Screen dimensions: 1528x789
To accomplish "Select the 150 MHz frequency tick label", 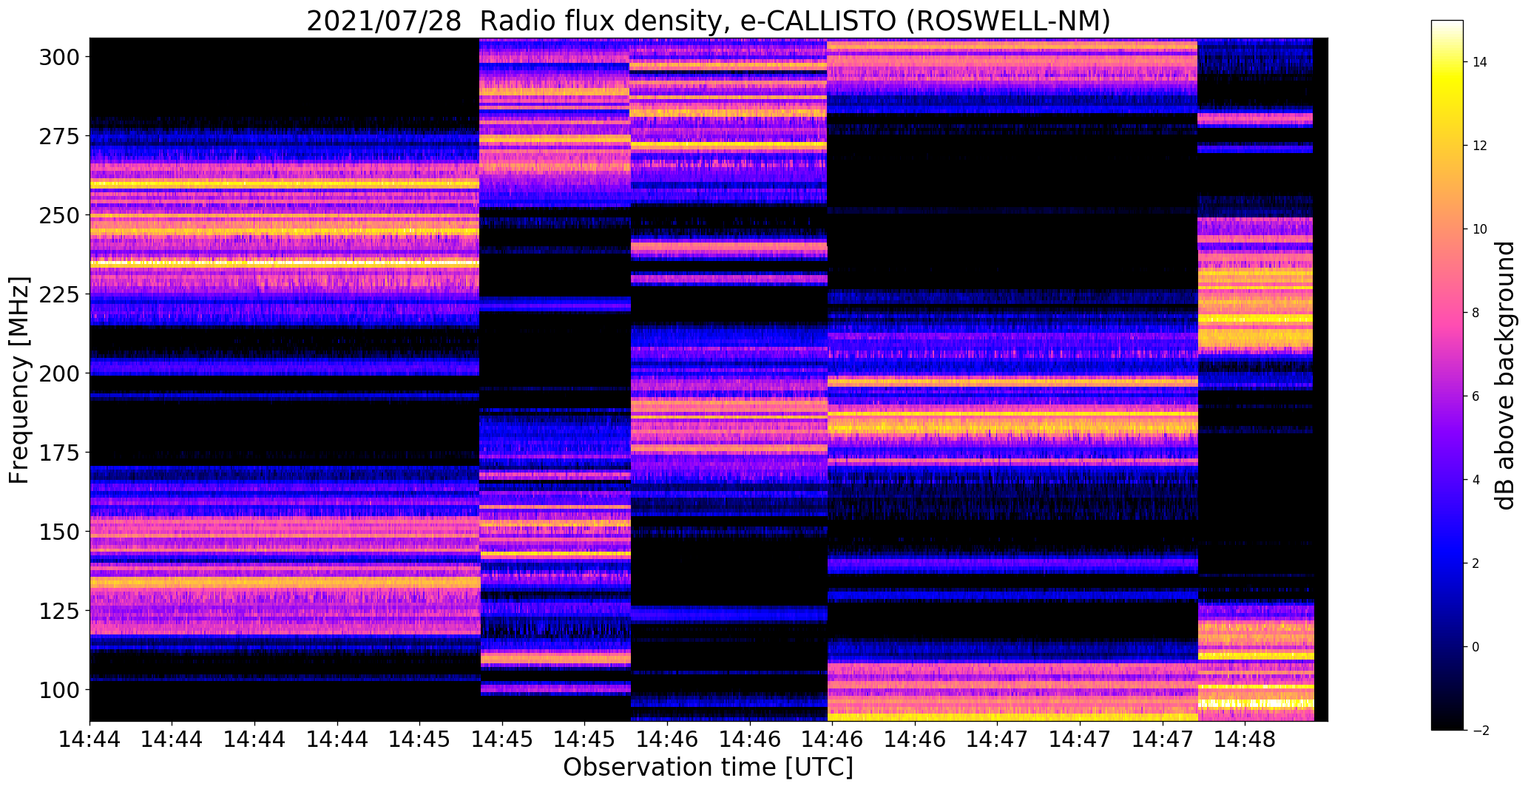I will [x=61, y=532].
